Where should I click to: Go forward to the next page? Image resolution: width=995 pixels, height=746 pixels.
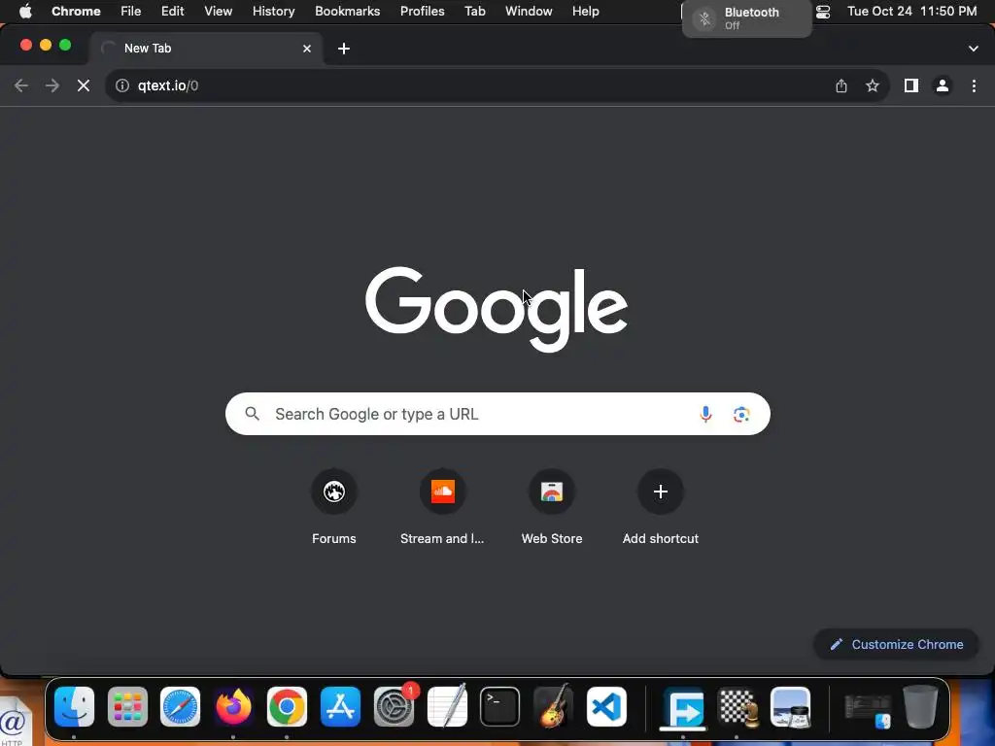52,85
